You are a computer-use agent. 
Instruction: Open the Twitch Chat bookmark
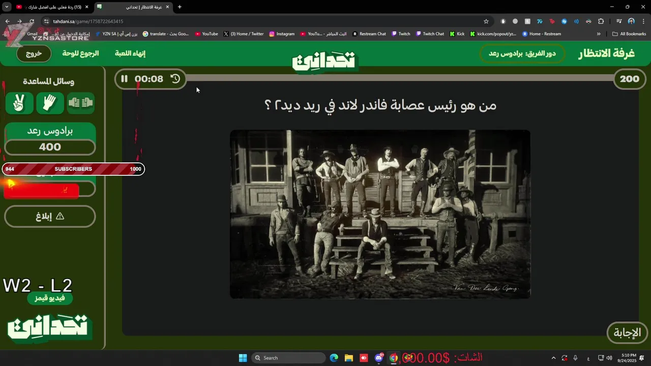[430, 34]
